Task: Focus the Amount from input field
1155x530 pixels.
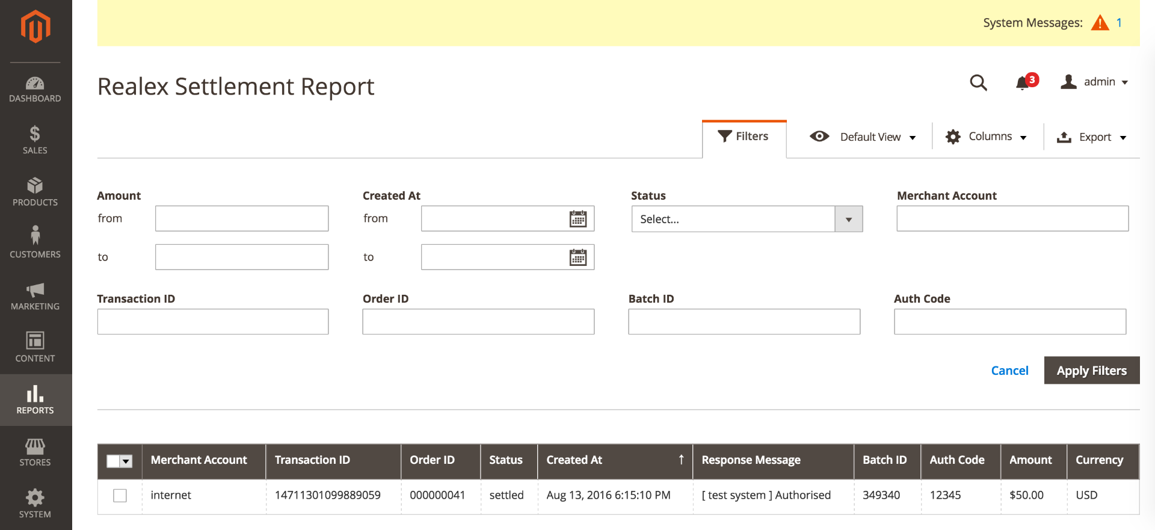Action: click(x=242, y=218)
